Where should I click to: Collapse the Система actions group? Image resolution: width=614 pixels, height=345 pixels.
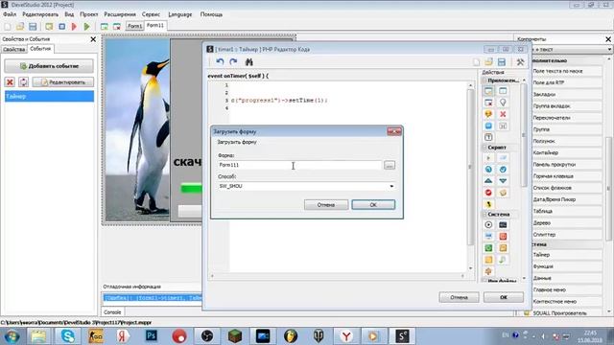[484, 215]
